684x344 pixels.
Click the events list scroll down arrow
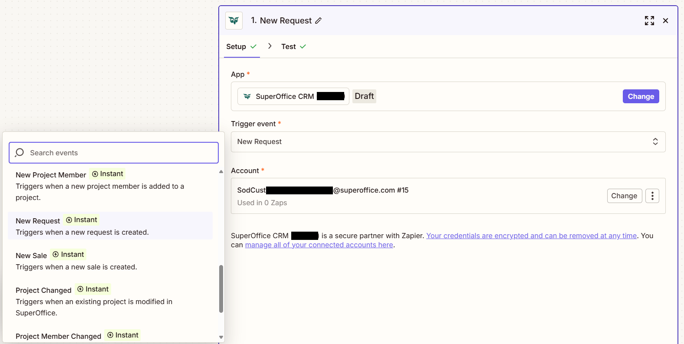[x=221, y=337]
